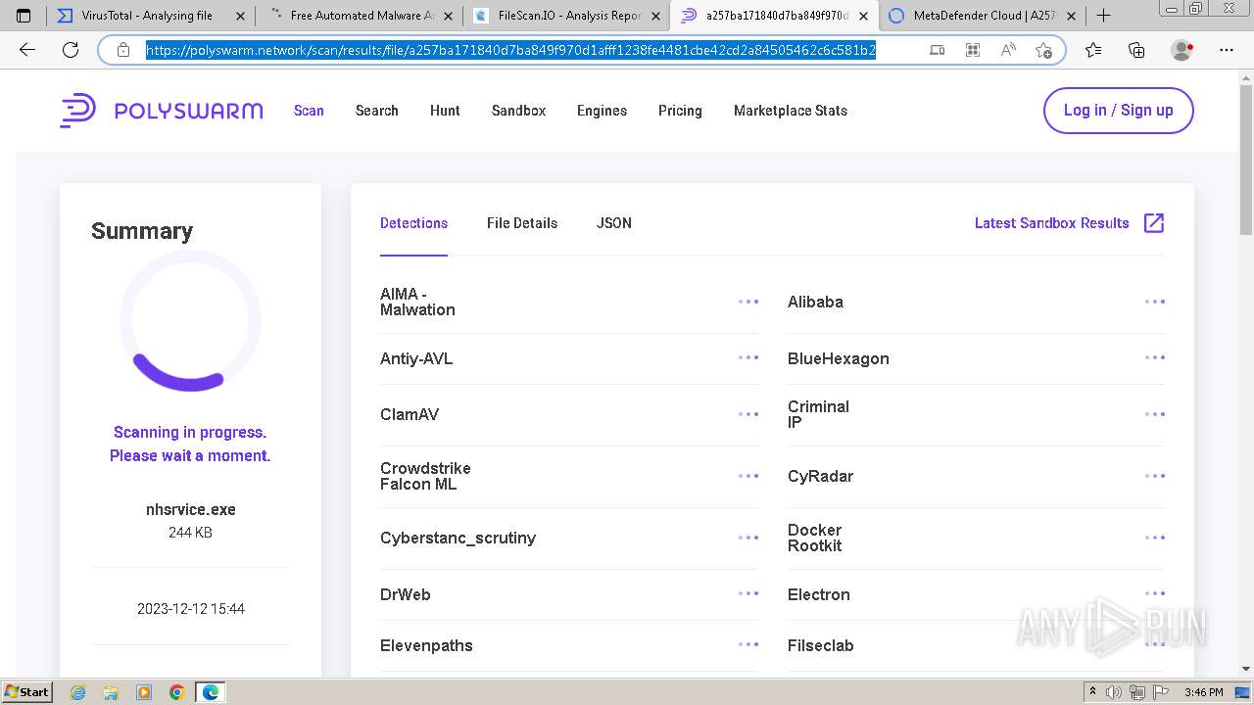1254x705 pixels.
Task: Expand the CyRadar result dots
Action: tap(1155, 476)
